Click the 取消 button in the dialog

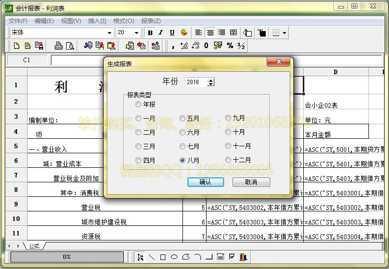pos(251,182)
